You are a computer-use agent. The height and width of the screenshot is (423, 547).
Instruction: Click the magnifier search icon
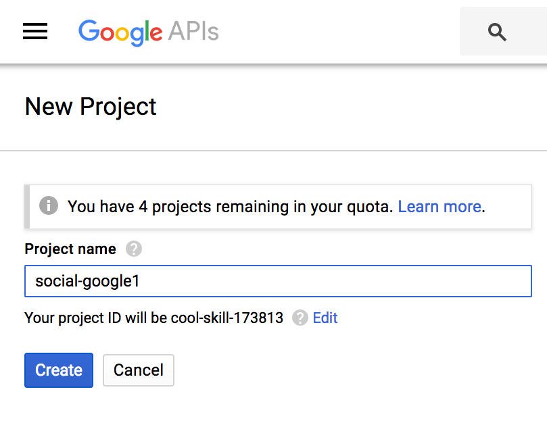(497, 32)
